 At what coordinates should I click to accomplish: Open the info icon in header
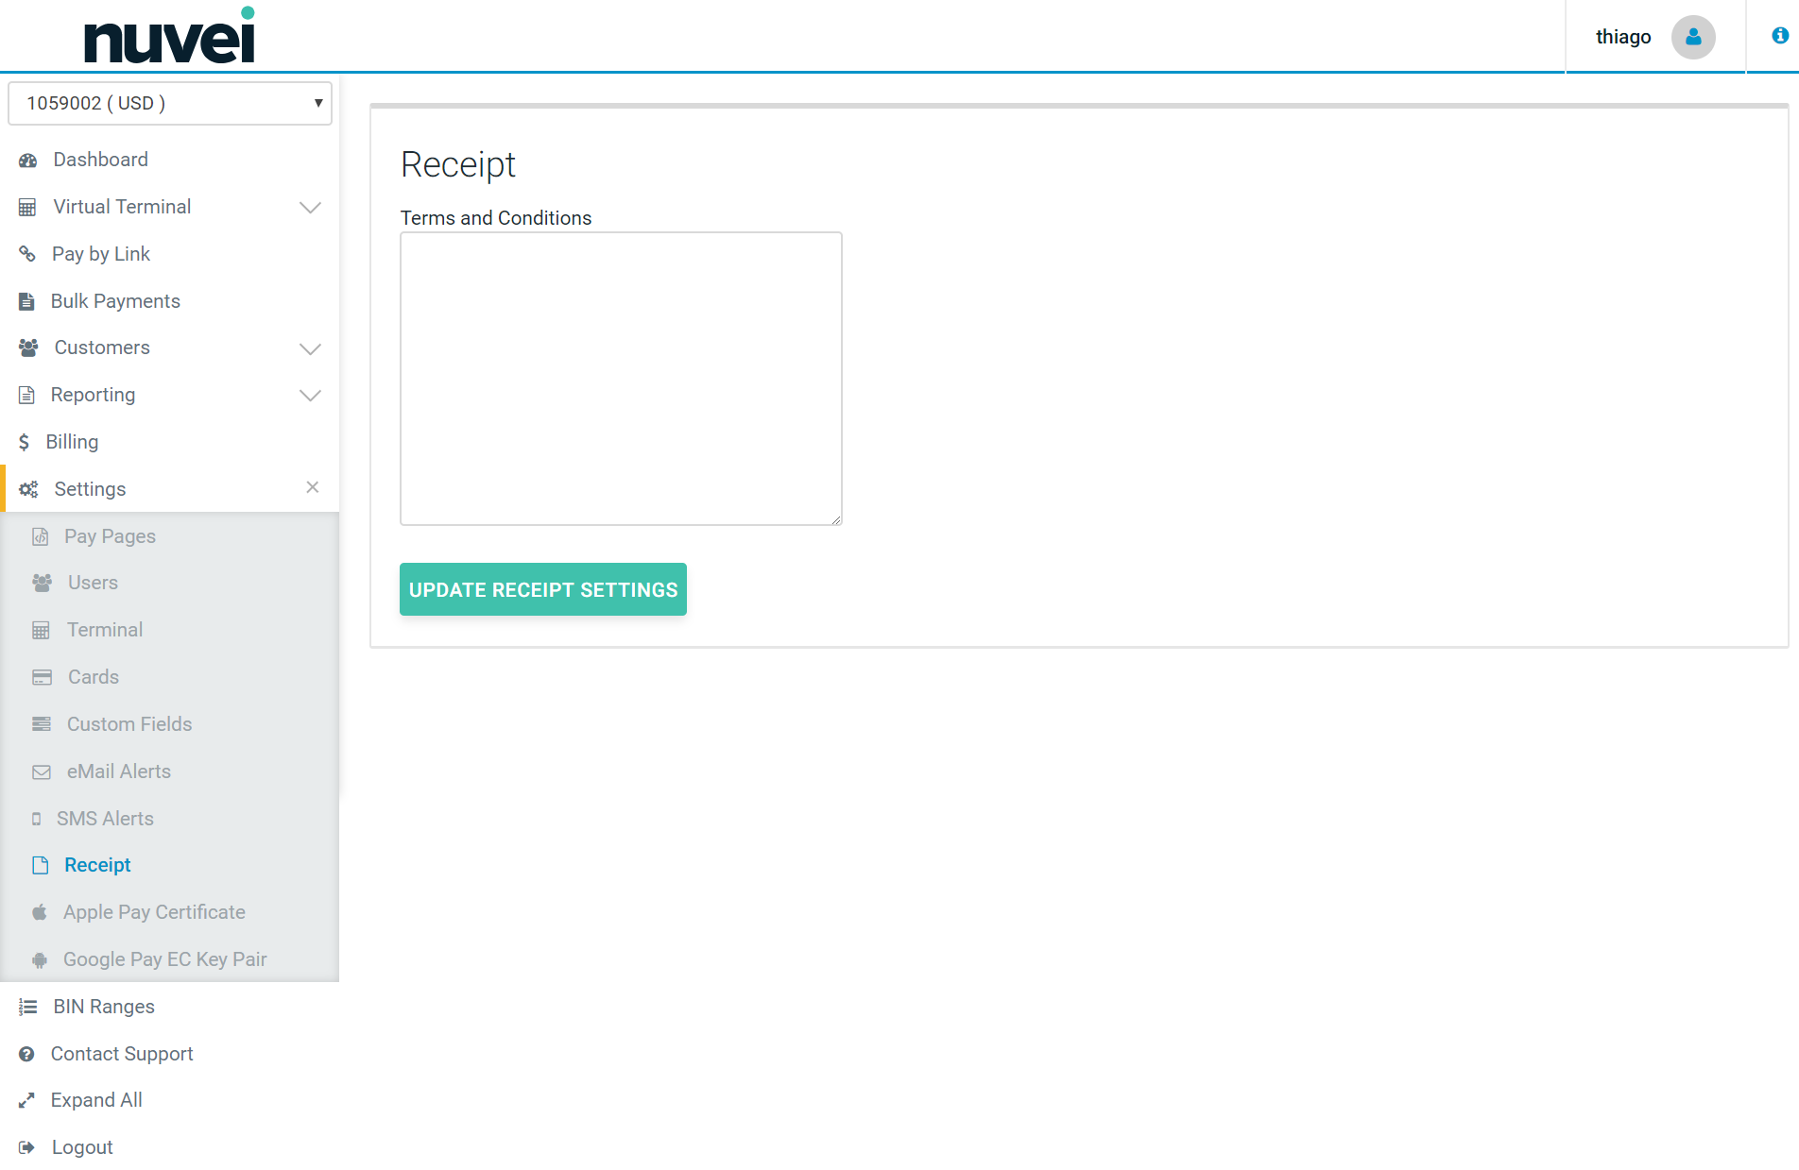pyautogui.click(x=1779, y=36)
